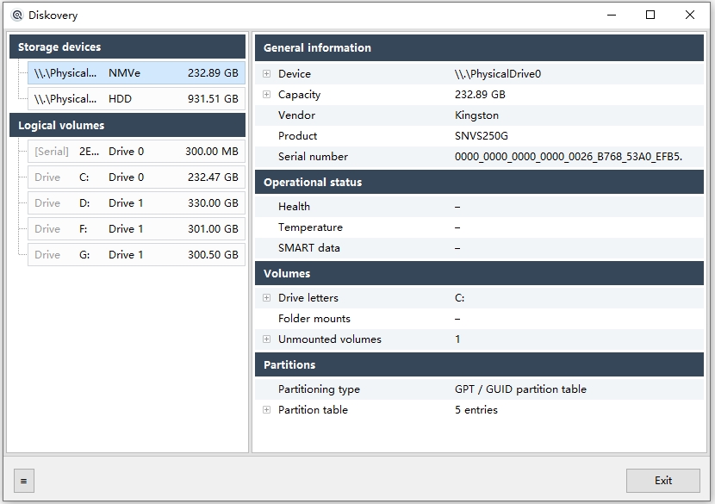Image resolution: width=715 pixels, height=504 pixels.
Task: Select the HDD 931.51 GB storage device
Action: click(136, 99)
